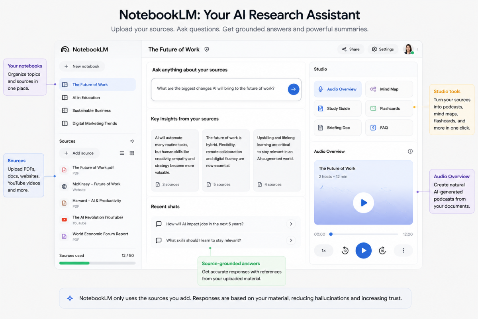Open the hybrid future of work insight card

pos(226,160)
